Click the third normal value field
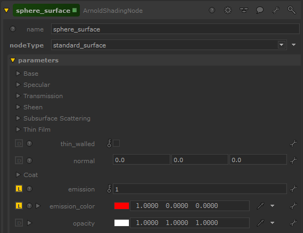 click(258, 159)
